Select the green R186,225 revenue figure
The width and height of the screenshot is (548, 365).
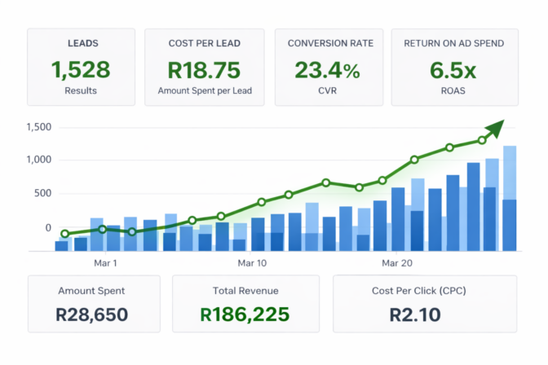[245, 314]
